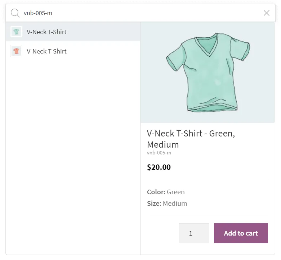Click the word Medium in the product title
The image size is (281, 260).
pyautogui.click(x=163, y=145)
